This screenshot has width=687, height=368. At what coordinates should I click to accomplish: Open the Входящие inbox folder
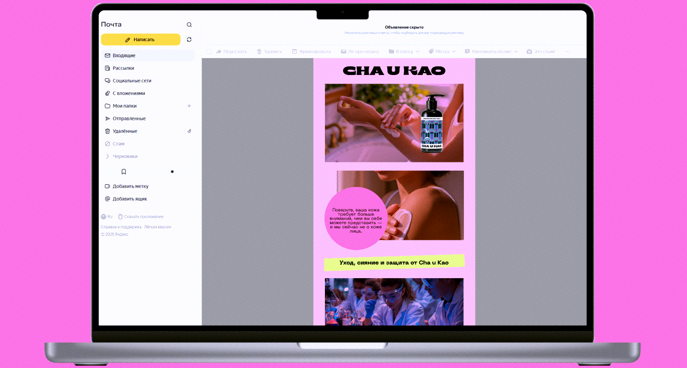[x=148, y=56]
